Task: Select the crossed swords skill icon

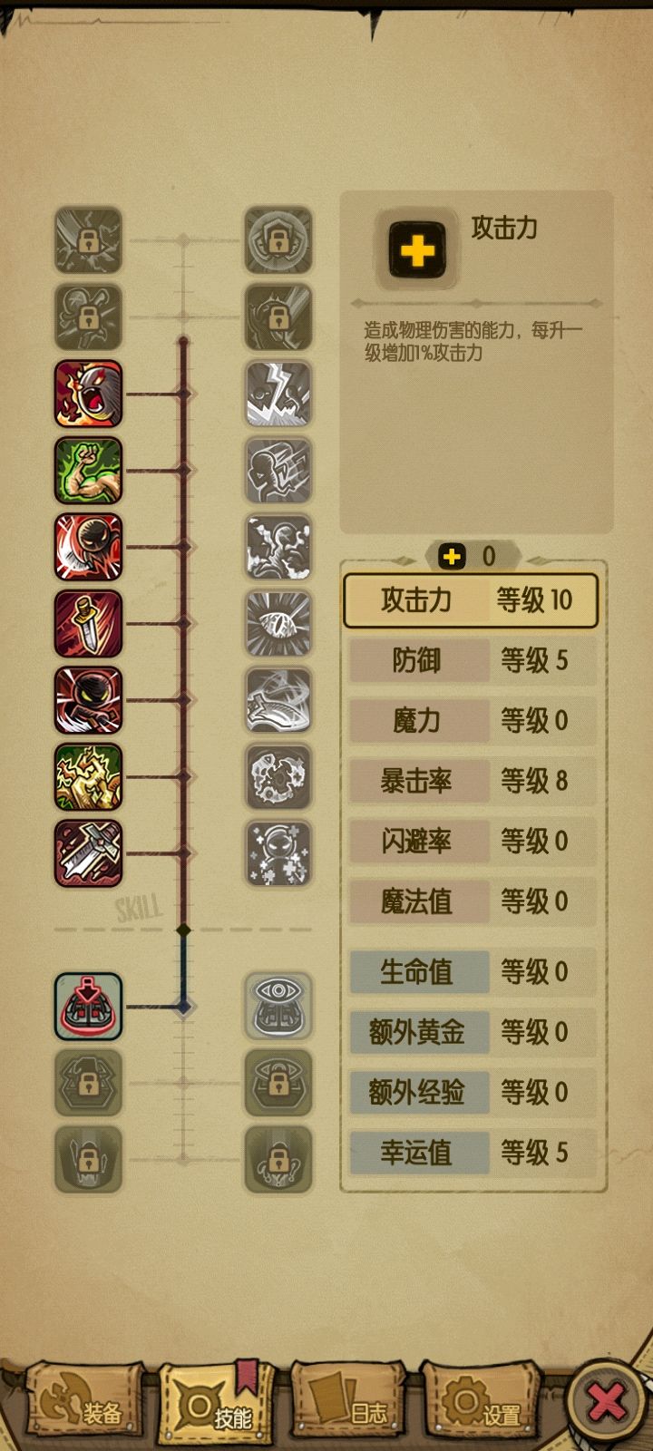Action: [x=88, y=852]
